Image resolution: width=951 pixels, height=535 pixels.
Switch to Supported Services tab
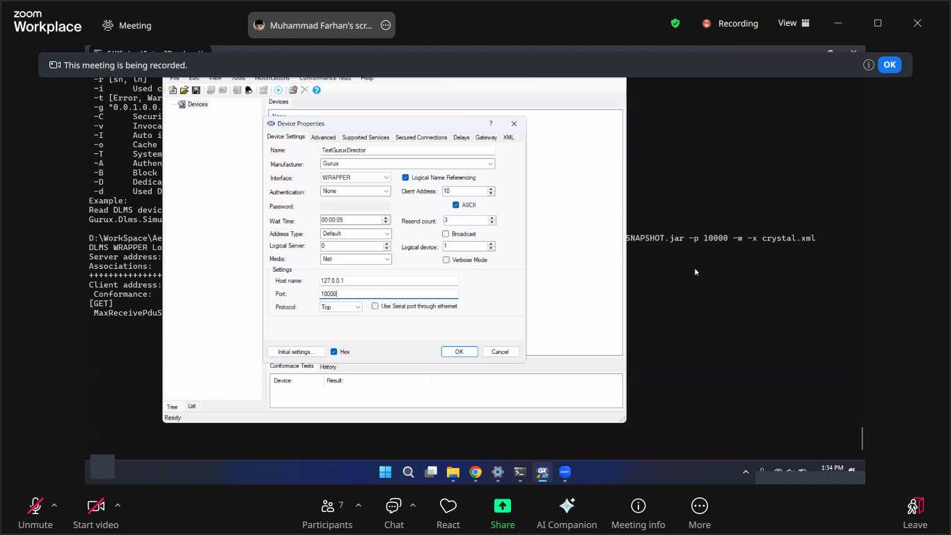366,137
